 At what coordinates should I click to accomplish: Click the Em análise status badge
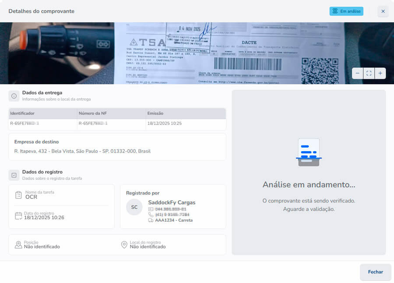(346, 11)
